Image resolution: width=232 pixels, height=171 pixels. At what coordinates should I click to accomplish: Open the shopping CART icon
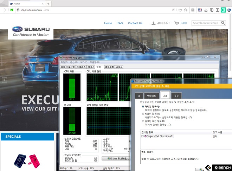coord(176,23)
